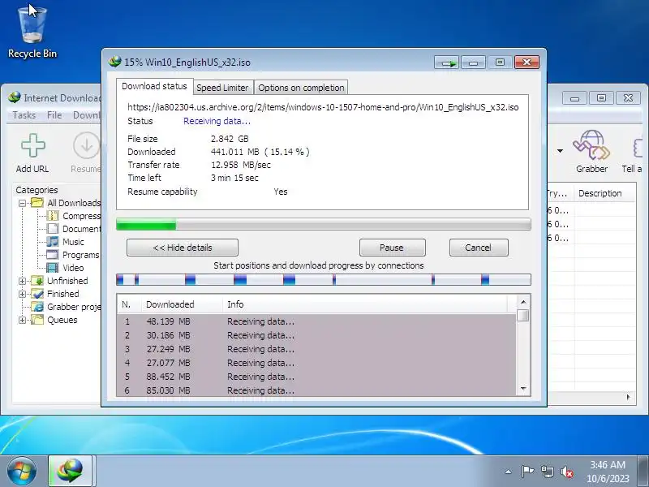Click the IDM taskbar icon
Viewport: 649px width, 487px height.
coord(71,471)
